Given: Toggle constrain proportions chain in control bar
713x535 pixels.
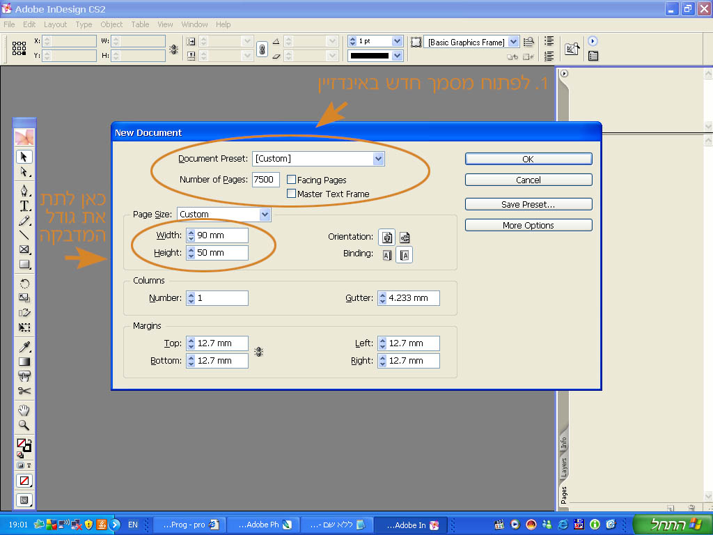Looking at the screenshot, I should tap(262, 49).
